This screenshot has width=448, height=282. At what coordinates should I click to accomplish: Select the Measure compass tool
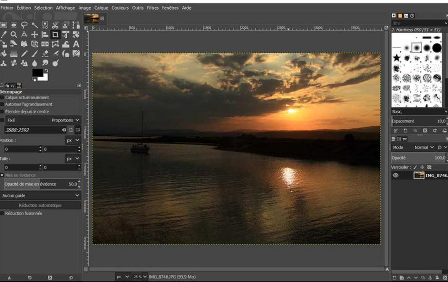(x=24, y=34)
